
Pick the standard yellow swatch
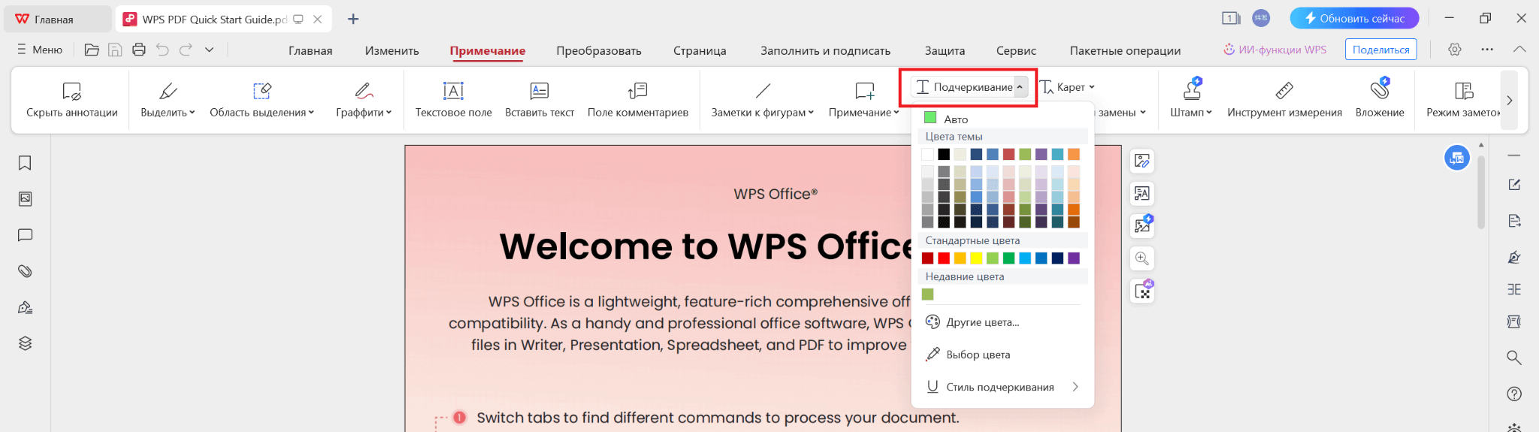(x=976, y=258)
